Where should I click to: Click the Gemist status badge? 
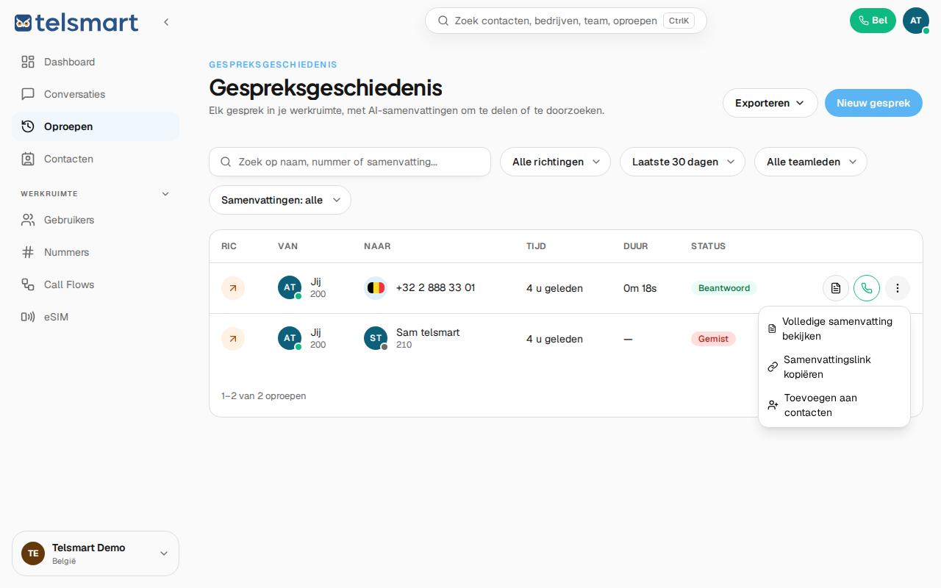pyautogui.click(x=713, y=339)
